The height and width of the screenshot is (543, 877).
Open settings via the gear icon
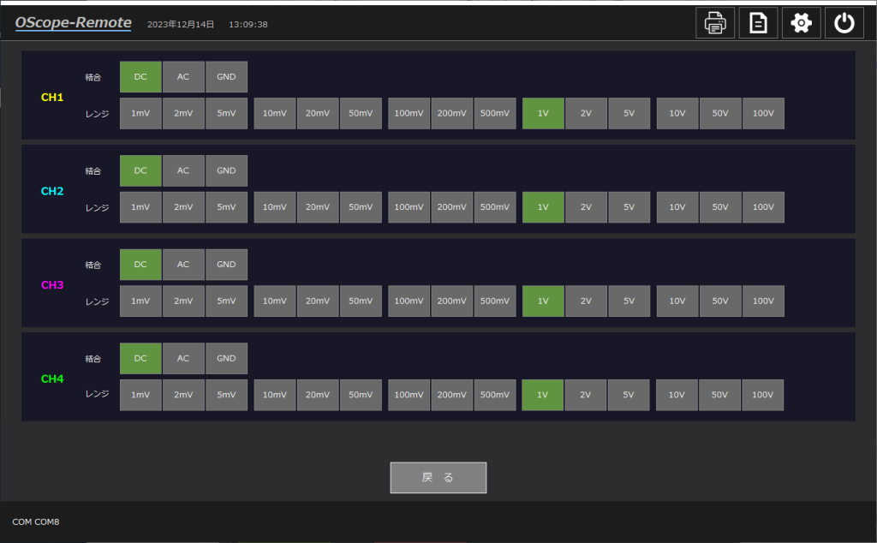(801, 23)
